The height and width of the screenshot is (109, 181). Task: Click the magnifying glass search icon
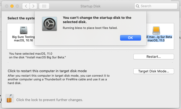[x=138, y=6]
